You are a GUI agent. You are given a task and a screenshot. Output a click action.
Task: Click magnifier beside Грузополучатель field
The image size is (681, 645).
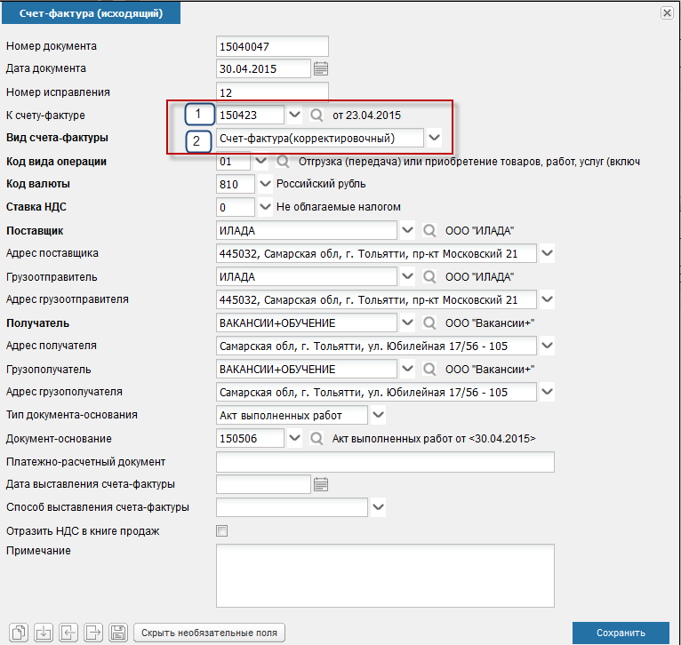point(429,369)
